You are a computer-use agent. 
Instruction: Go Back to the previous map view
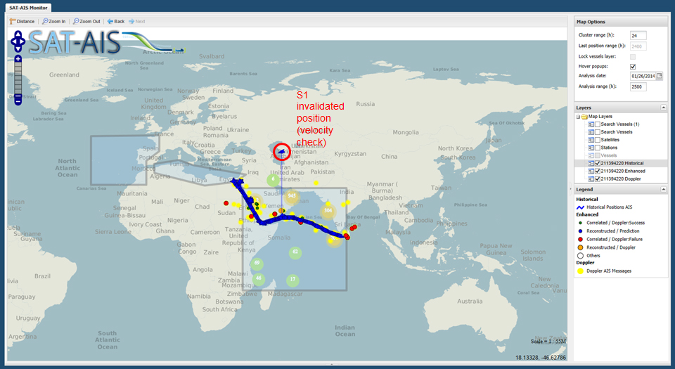click(x=116, y=21)
